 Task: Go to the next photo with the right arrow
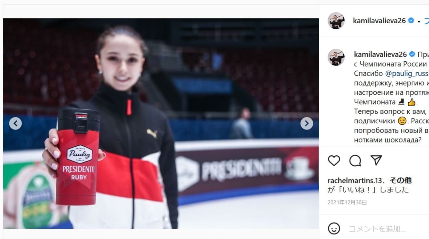[307, 123]
